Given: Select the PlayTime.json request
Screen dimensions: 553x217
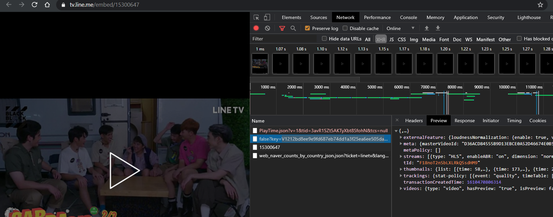Looking at the screenshot, I should (x=323, y=131).
